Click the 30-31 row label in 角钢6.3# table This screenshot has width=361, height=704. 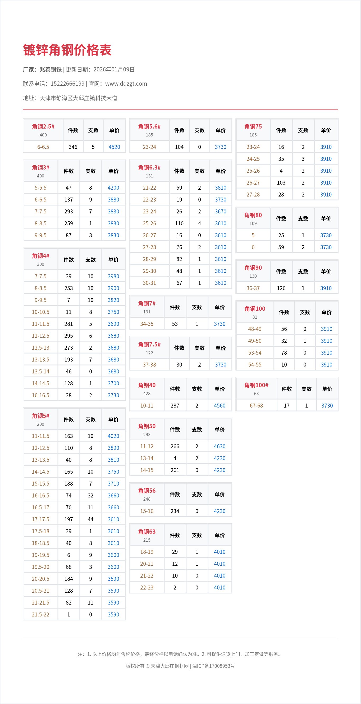tap(149, 283)
